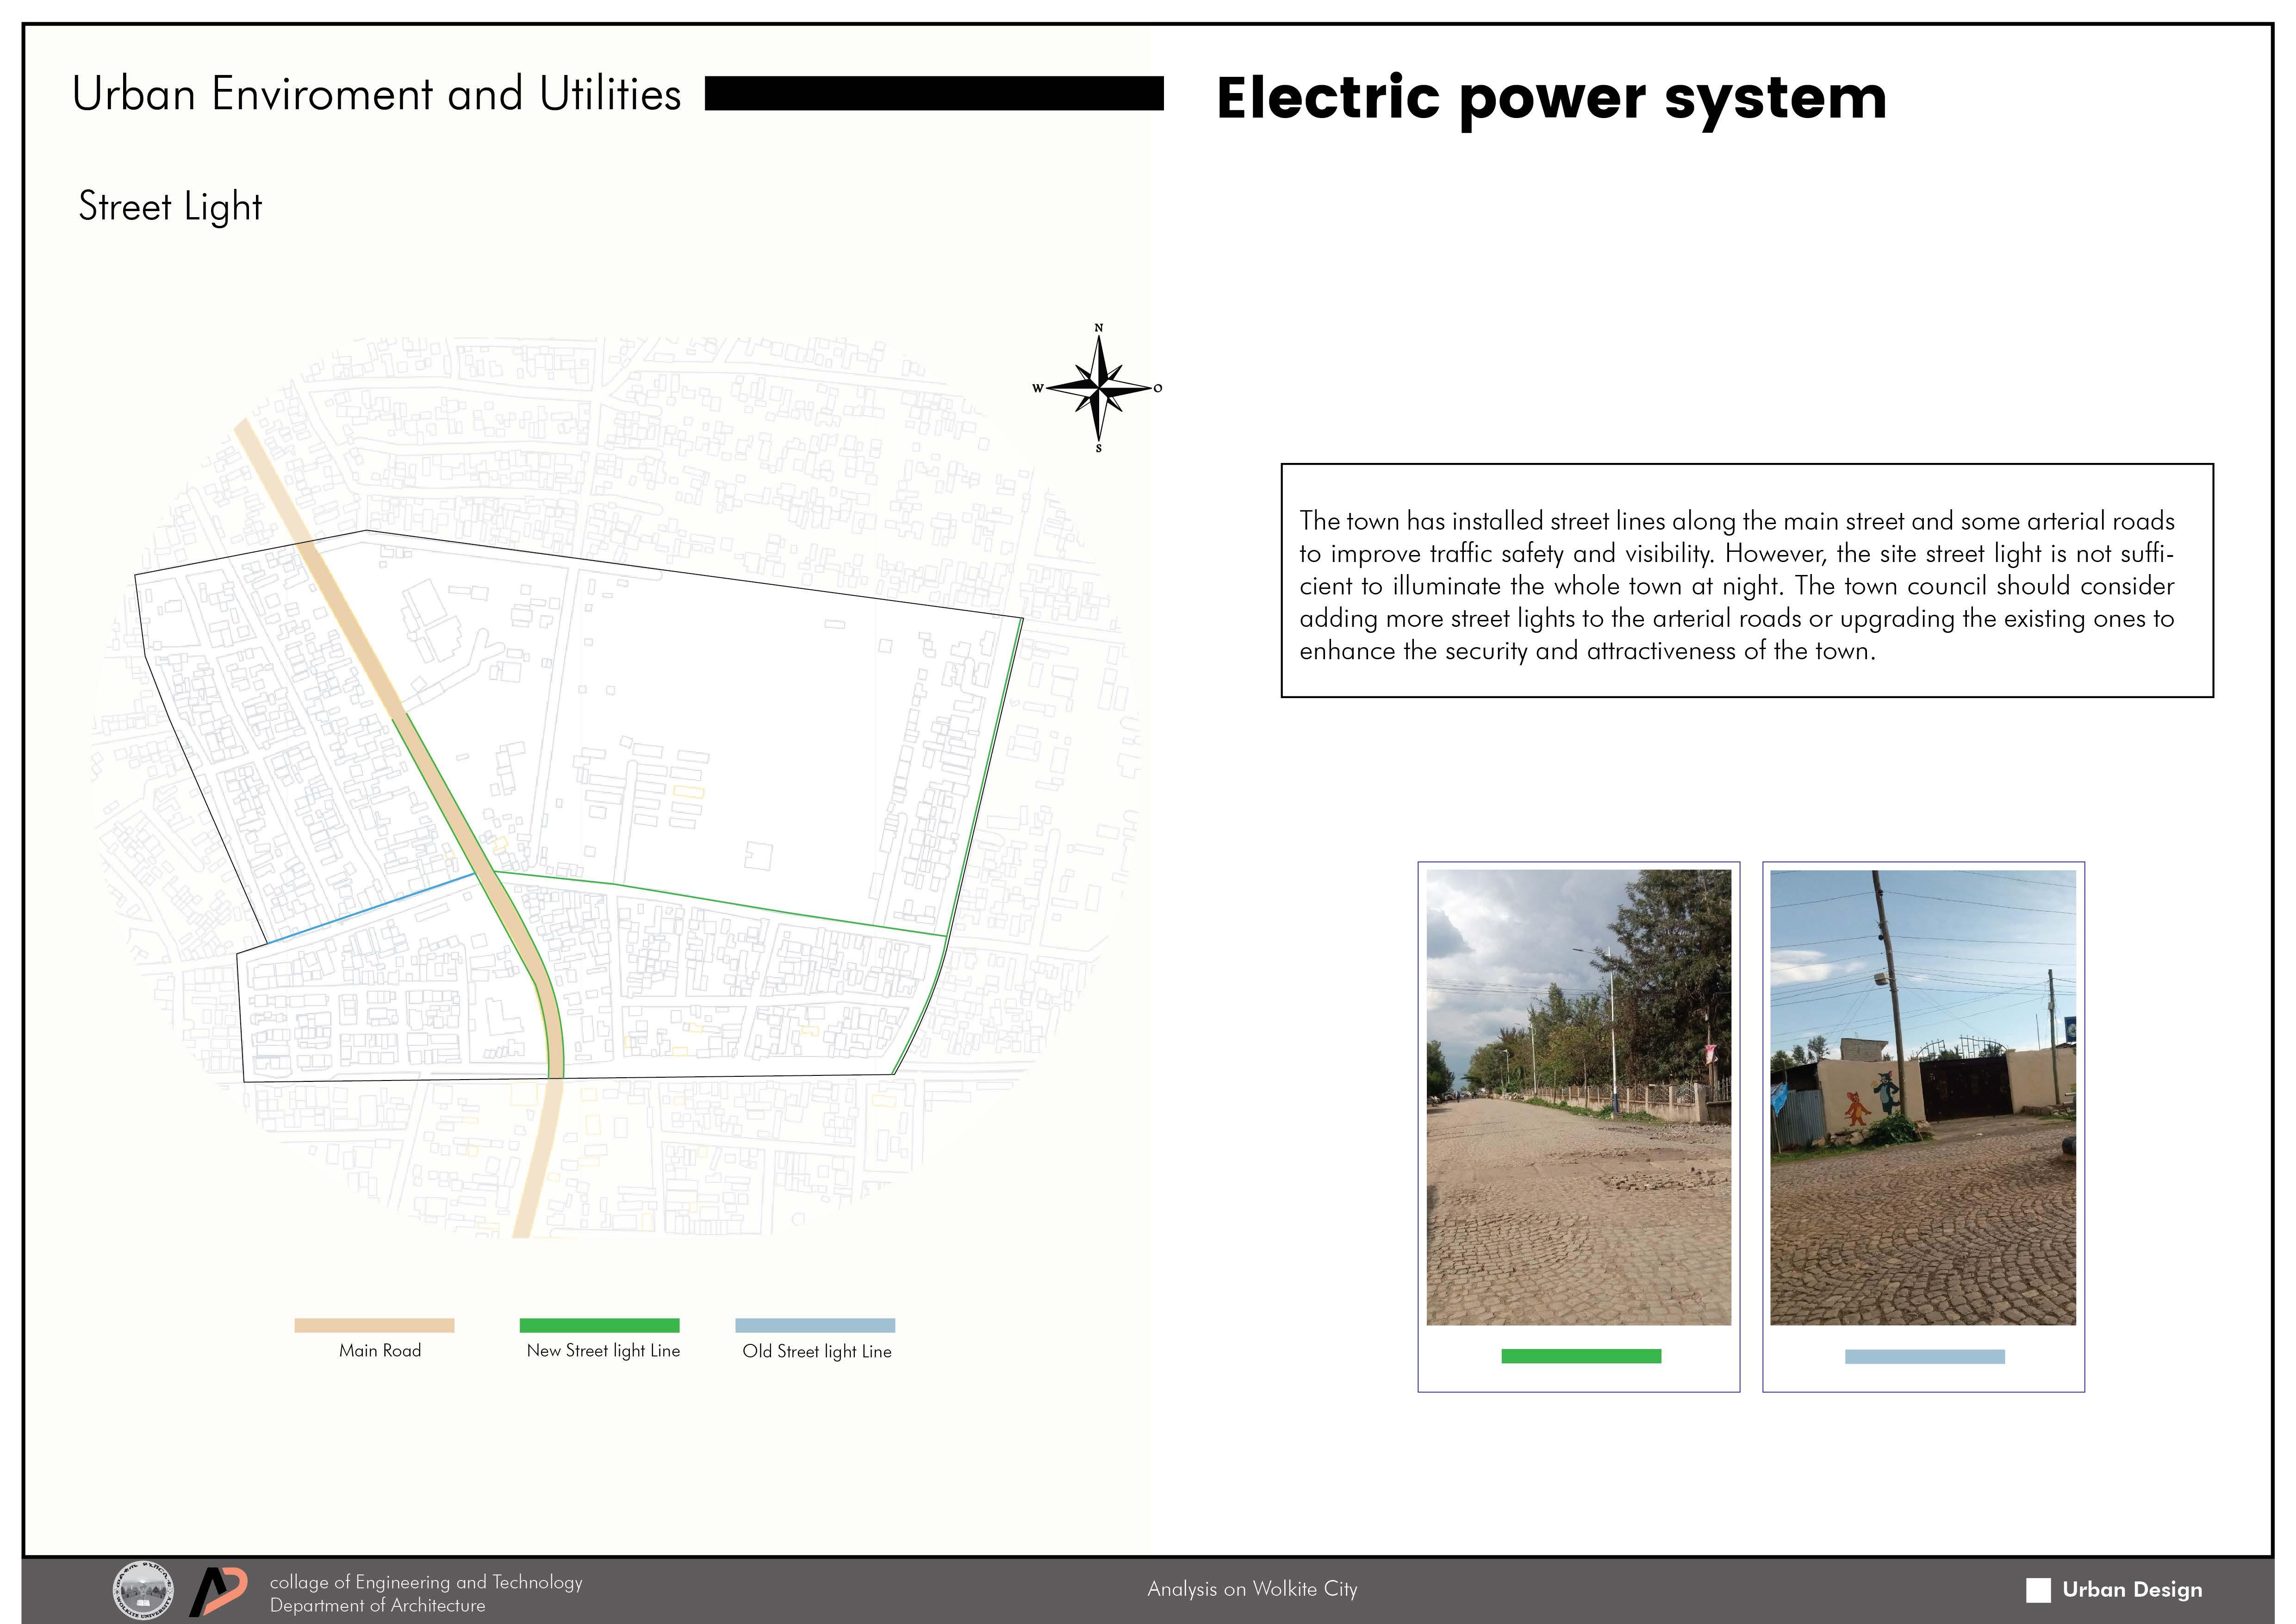Screen dimensions: 2296x1624
Task: Click the Street Light subtitle
Action: (x=170, y=207)
